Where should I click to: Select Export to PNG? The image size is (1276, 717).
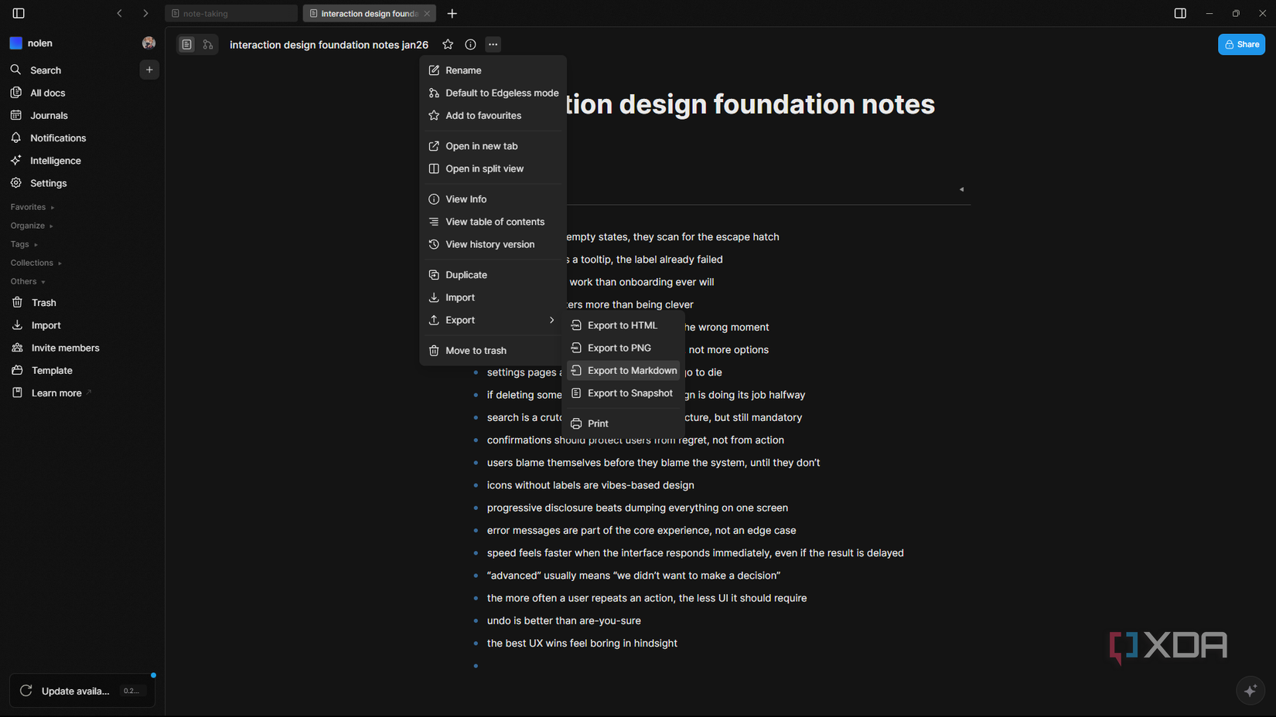coord(623,348)
